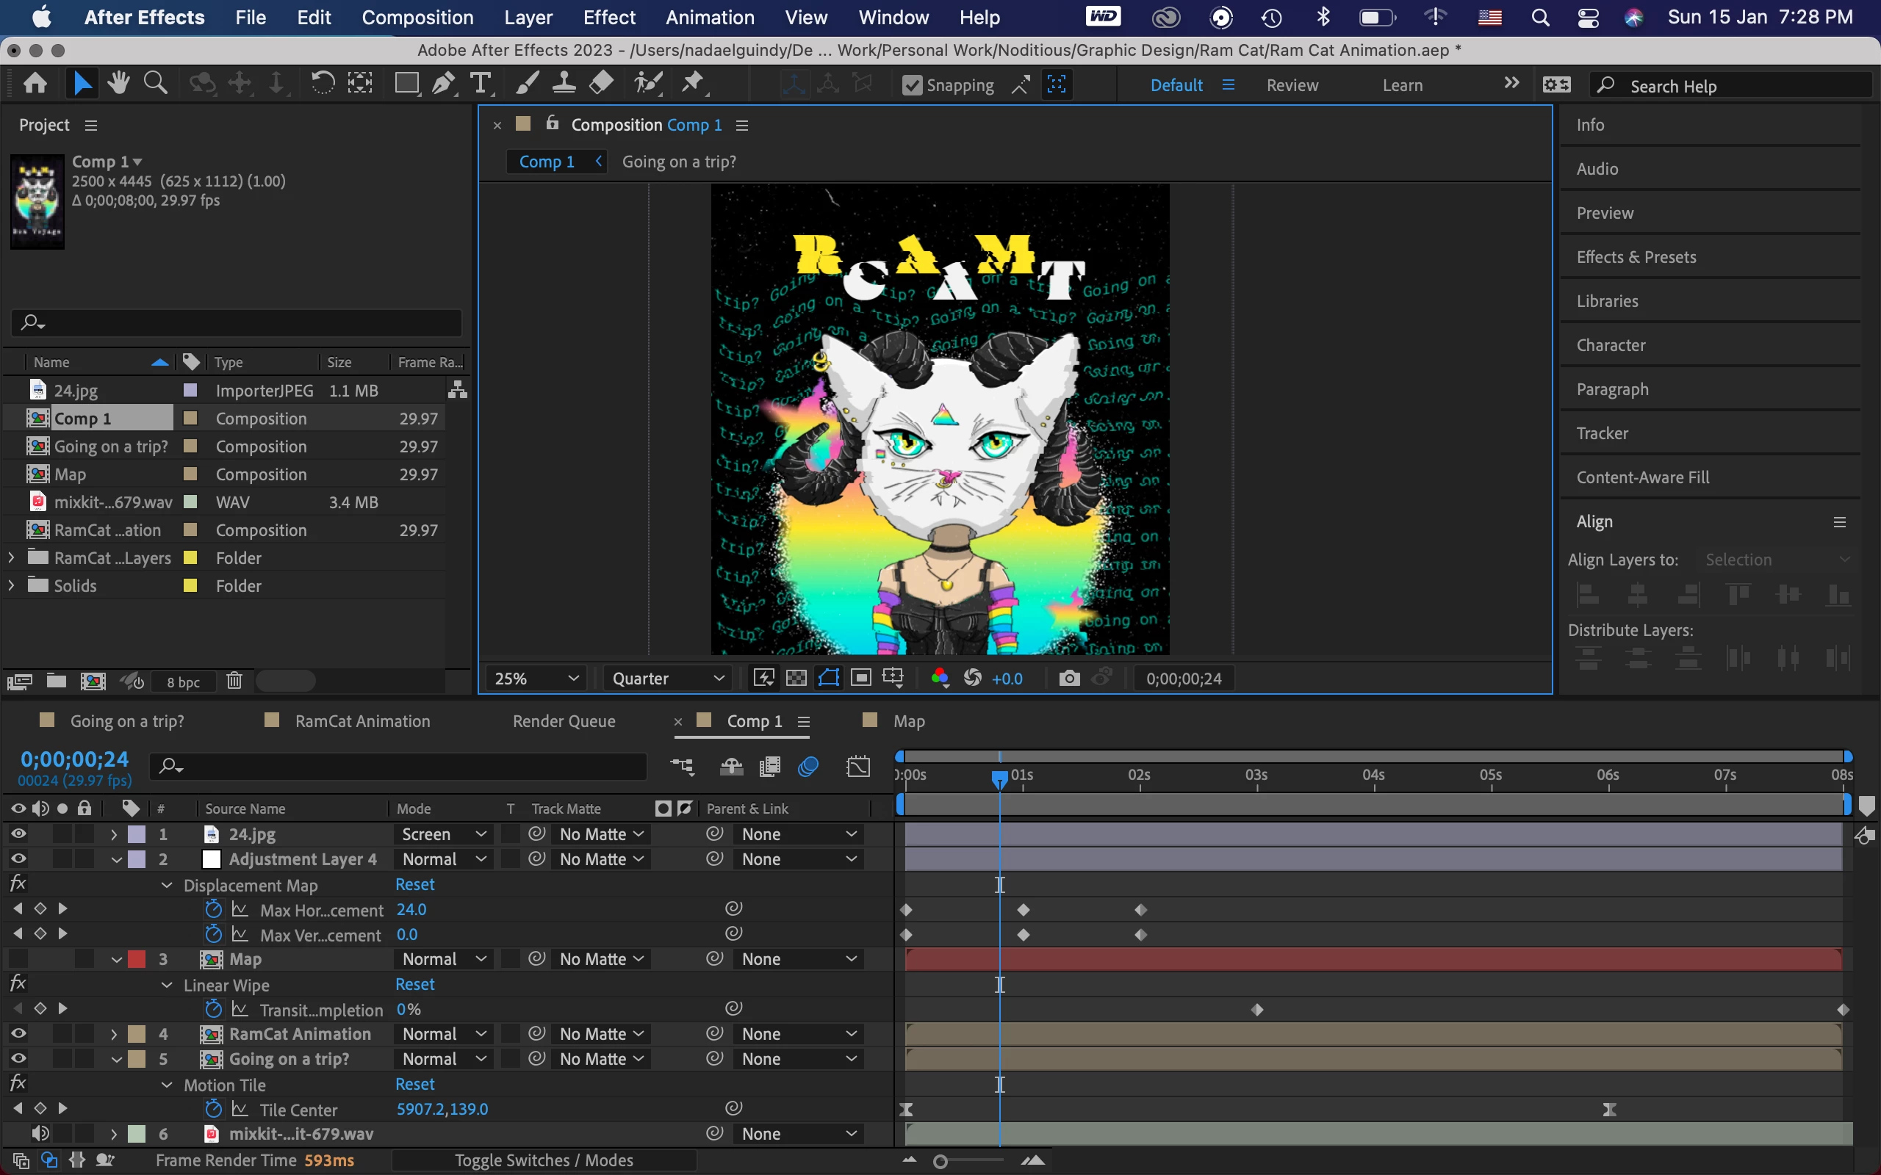This screenshot has width=1881, height=1175.
Task: Mute audio of mixkit wav layer
Action: 40,1134
